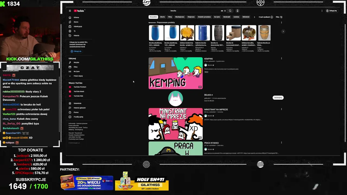
Task: Open sponsored products three dots menu
Action: (x=281, y=22)
